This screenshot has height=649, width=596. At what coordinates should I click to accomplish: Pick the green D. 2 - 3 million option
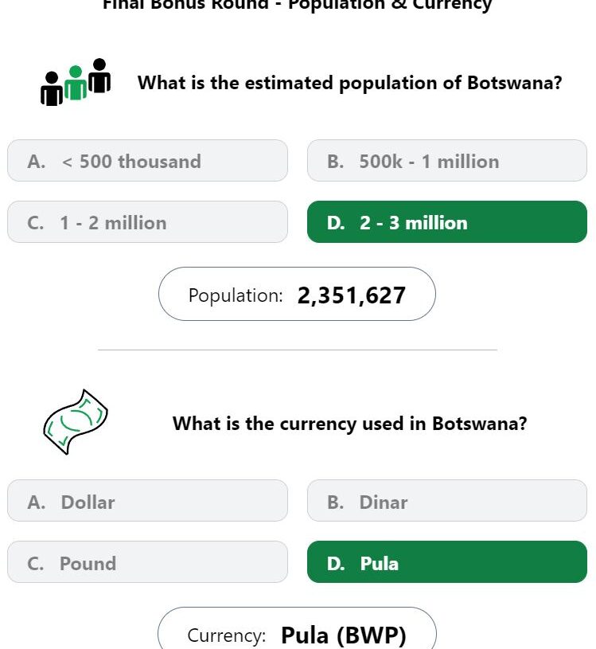(x=447, y=222)
